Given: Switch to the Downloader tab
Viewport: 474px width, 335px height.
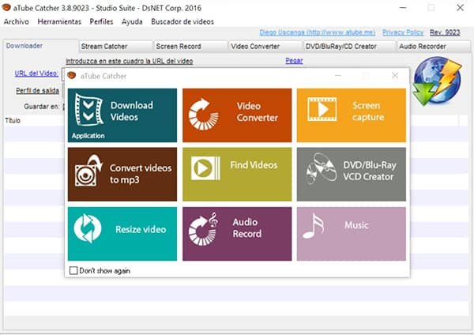Looking at the screenshot, I should click(40, 46).
